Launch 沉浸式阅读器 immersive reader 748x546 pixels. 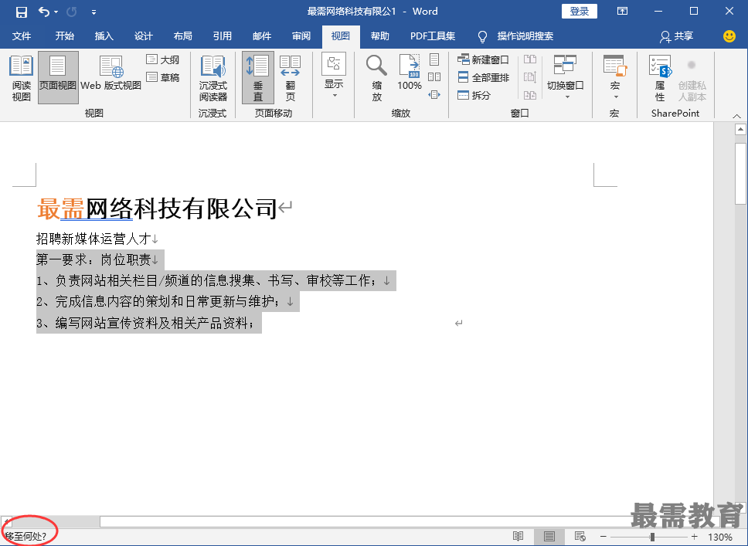[x=212, y=78]
